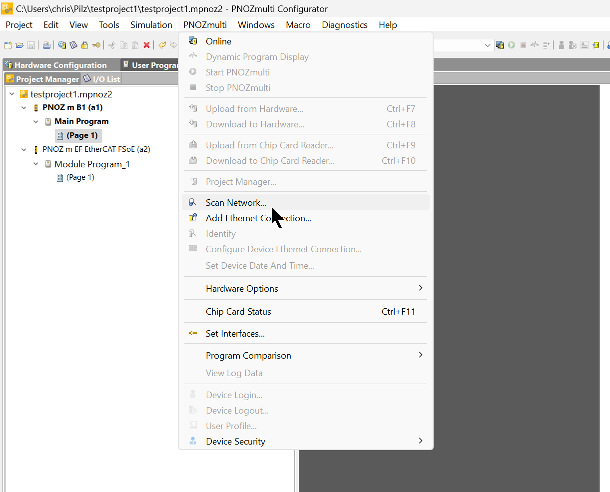Click the padlock toolbar icon
This screenshot has width=610, height=492.
[x=84, y=45]
